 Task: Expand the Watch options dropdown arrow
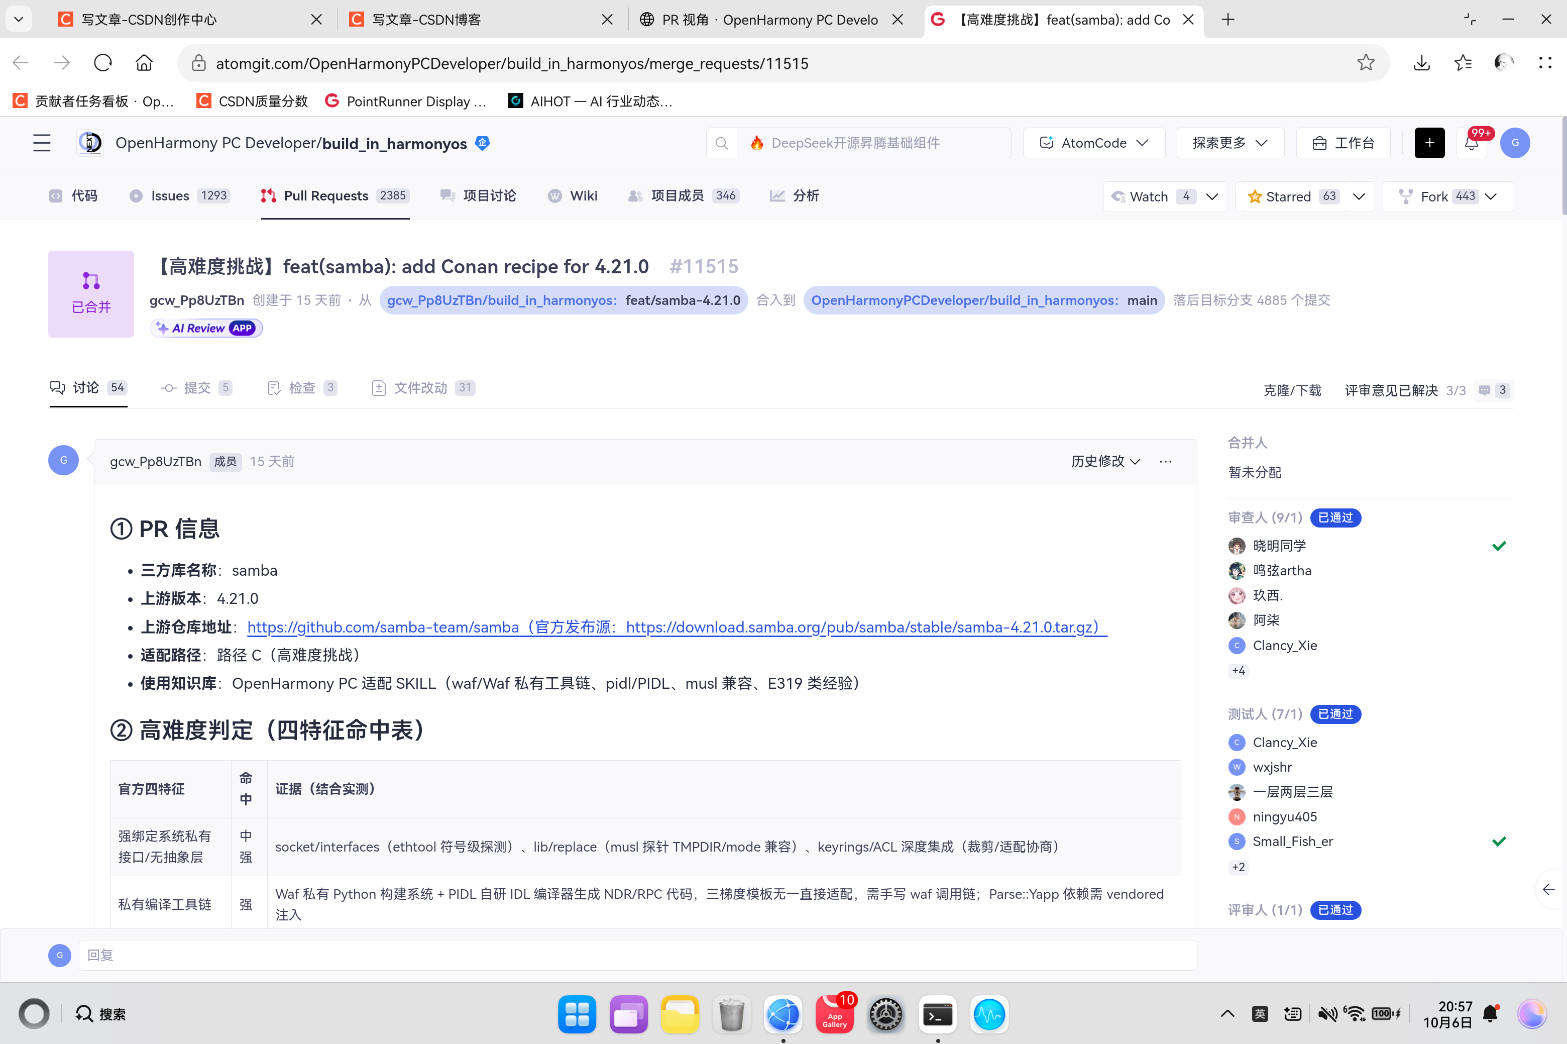1213,196
